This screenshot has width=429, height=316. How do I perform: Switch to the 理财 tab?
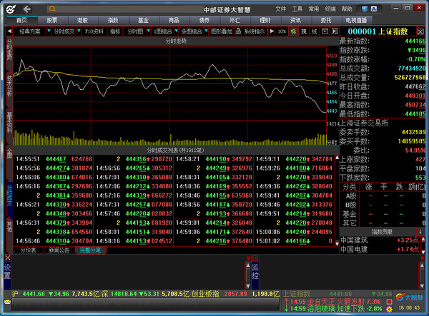[x=265, y=20]
